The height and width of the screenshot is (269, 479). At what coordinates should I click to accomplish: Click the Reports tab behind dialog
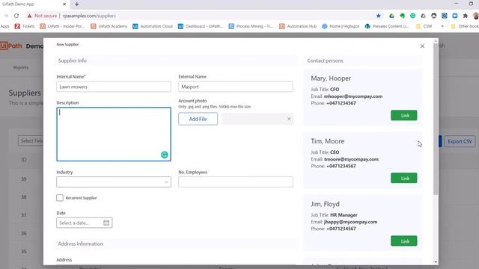21,67
